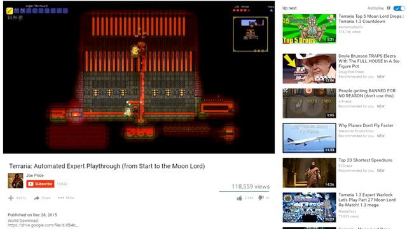Open Why Planes Don't Fly Faster title
Viewport: 407px width, 229px height.
(x=366, y=125)
